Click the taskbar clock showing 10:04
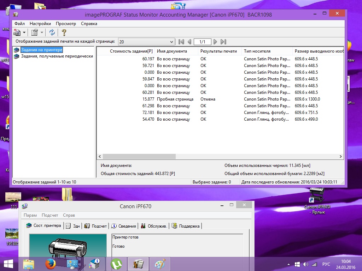The width and height of the screenshot is (362, 271). [x=346, y=264]
